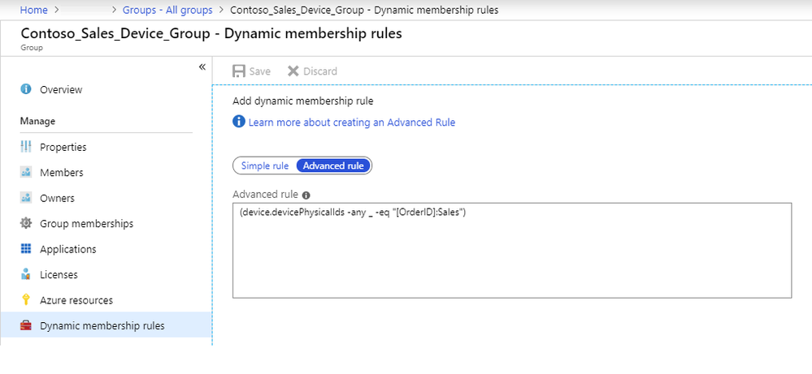Open Learn more about creating an Advanced Rule
Screen dimensions: 812x374
(x=352, y=123)
